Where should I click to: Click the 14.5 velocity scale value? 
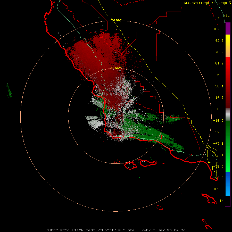click(x=219, y=98)
